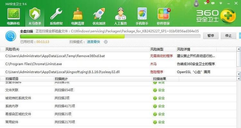Image resolution: width=241 pixels, height=128 pixels.
Task: Select the Chrome\Uninst.exe risk row
Action: (118, 64)
